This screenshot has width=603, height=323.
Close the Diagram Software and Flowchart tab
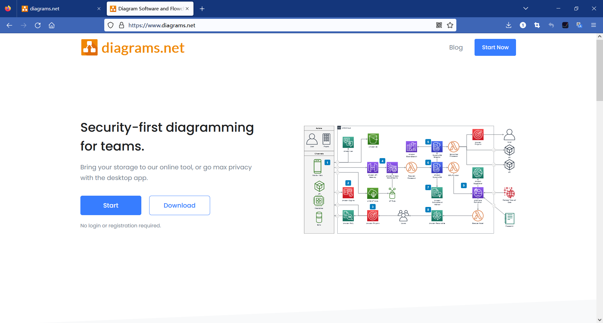click(187, 9)
